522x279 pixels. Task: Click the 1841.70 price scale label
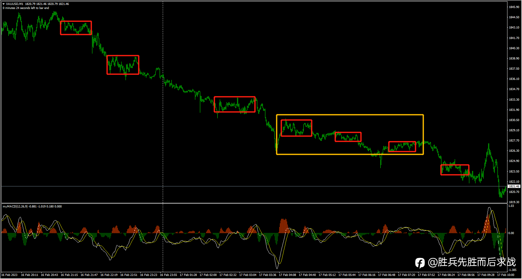[514, 38]
